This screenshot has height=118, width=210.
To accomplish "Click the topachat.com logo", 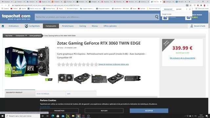I will 16,17.
